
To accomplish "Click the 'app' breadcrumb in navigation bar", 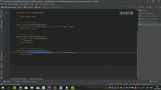I will pos(20,7).
